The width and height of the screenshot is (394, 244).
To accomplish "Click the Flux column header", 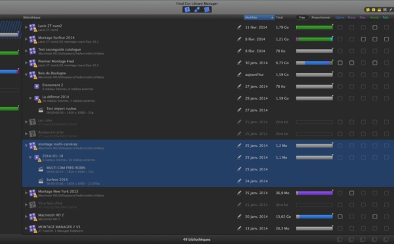I will point(362,18).
